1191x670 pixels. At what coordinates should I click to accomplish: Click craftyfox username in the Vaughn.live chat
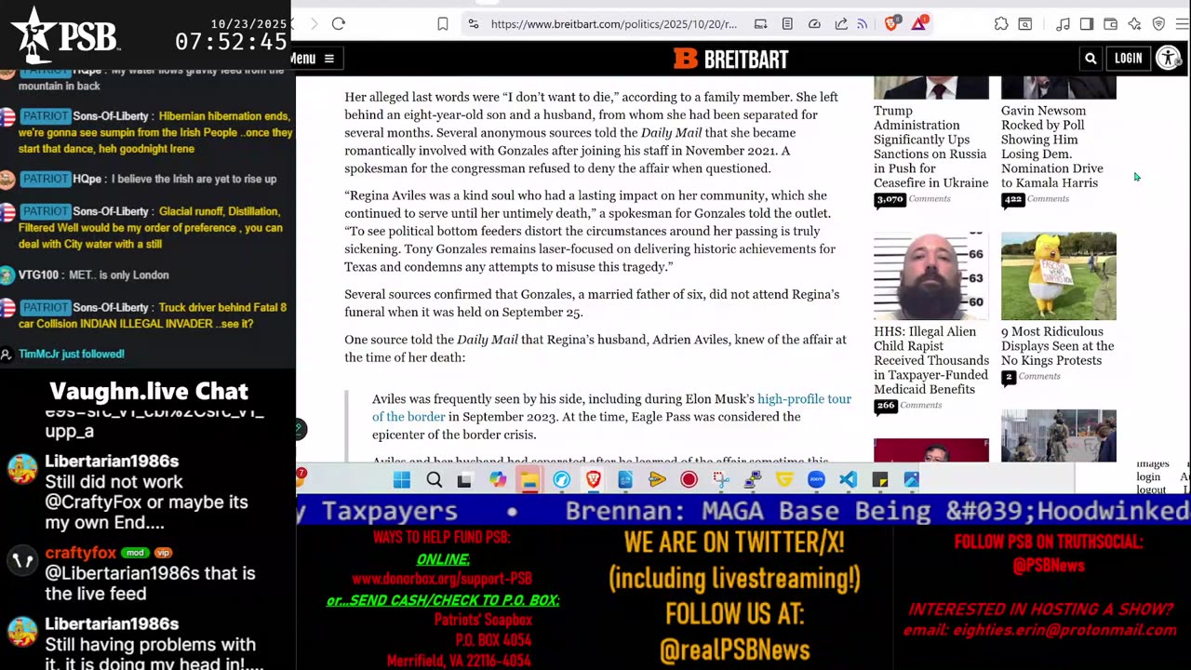pyautogui.click(x=80, y=553)
